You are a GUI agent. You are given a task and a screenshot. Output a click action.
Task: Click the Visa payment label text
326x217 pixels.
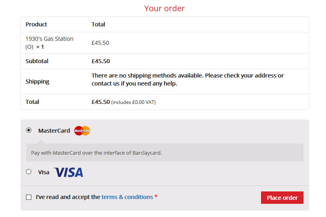[44, 172]
